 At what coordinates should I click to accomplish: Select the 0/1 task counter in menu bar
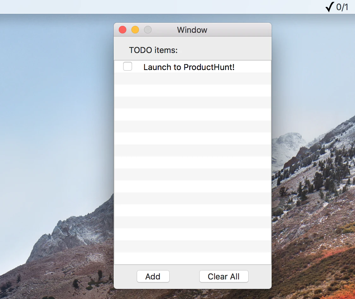(x=342, y=7)
